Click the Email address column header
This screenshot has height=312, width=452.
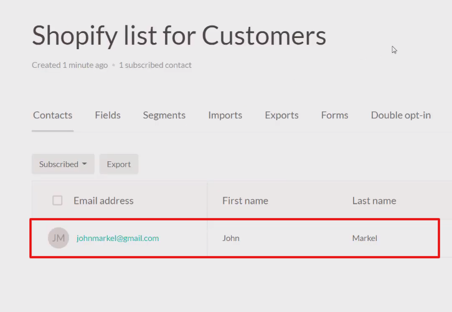tap(103, 201)
